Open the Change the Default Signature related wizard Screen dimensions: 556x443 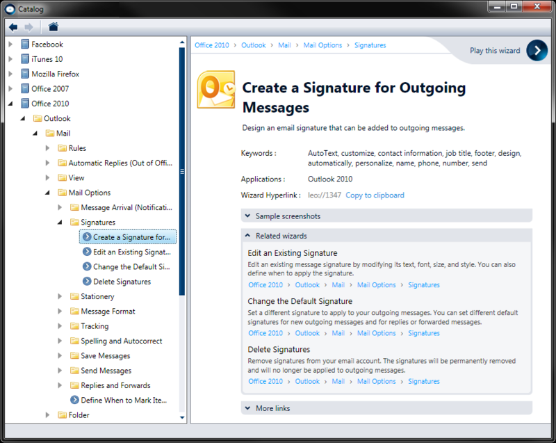(x=300, y=301)
